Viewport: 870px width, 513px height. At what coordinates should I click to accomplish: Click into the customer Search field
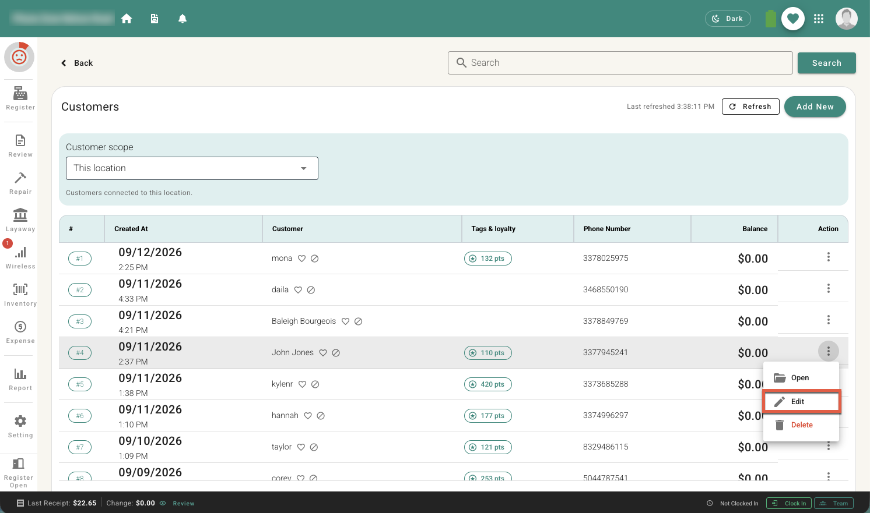[x=620, y=63]
